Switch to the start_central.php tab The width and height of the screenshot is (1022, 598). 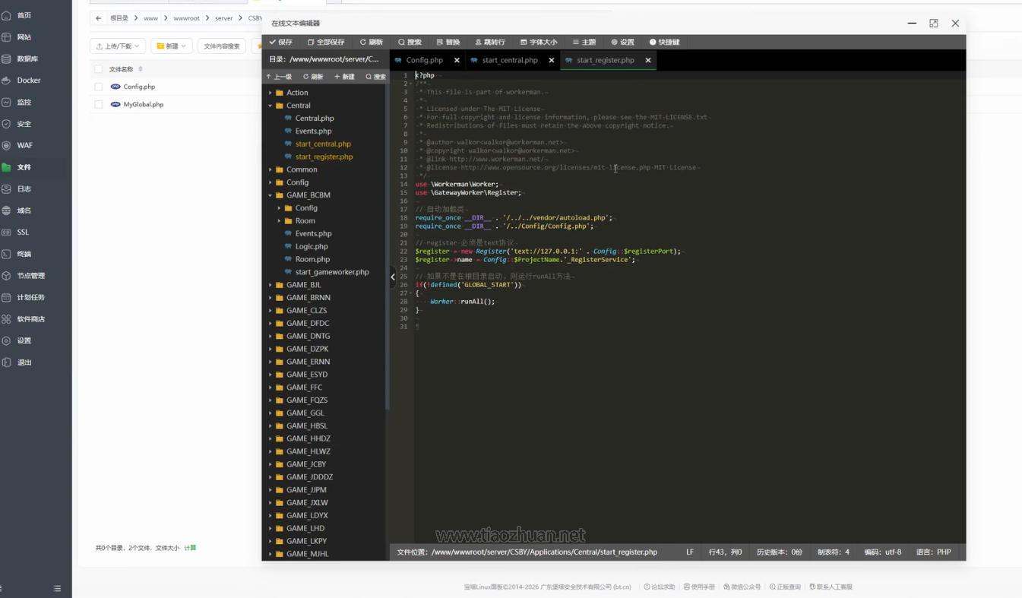509,60
